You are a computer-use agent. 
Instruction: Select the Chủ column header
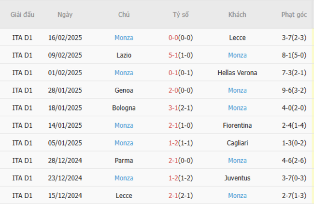coord(124,14)
